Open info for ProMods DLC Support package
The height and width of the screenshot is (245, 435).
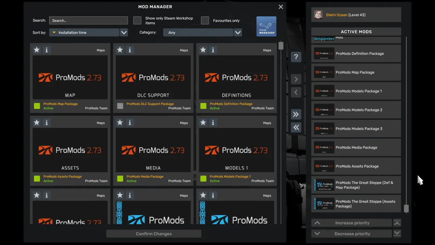pos(130,50)
